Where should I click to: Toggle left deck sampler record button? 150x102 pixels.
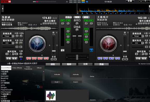tap(21, 43)
